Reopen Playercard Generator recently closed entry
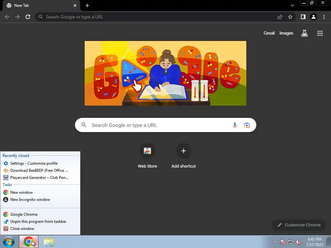Image resolution: width=331 pixels, height=248 pixels. (40, 178)
